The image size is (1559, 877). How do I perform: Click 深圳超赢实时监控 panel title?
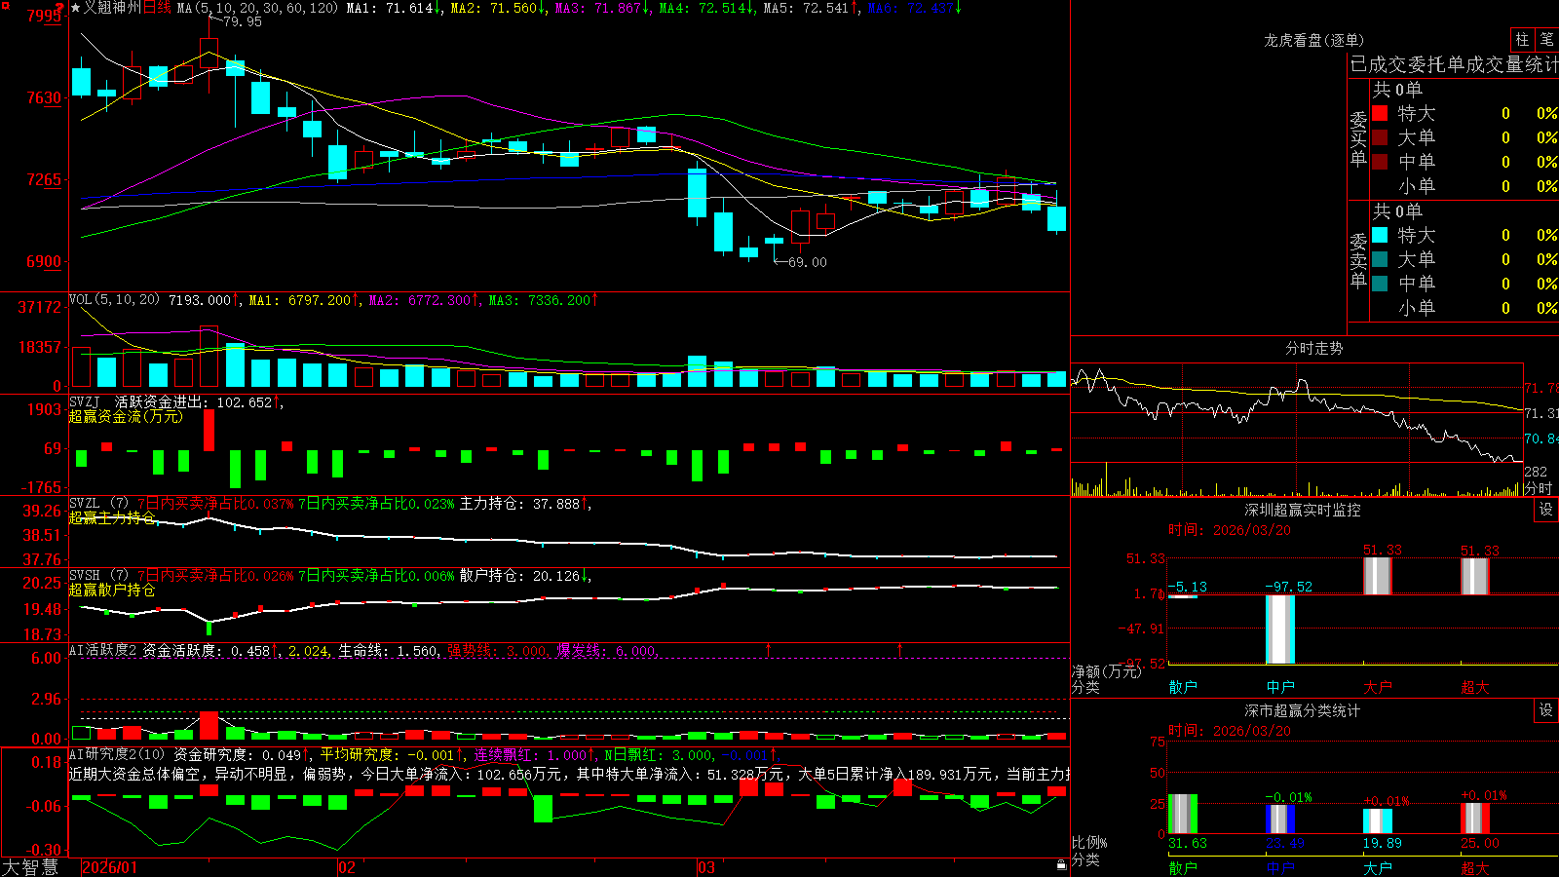(1303, 510)
